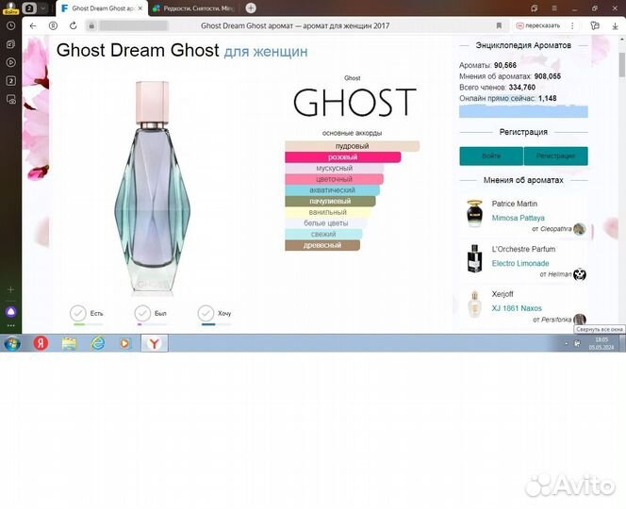Click the address bar page title field
Viewport: 626px width, 509px height.
[295, 26]
